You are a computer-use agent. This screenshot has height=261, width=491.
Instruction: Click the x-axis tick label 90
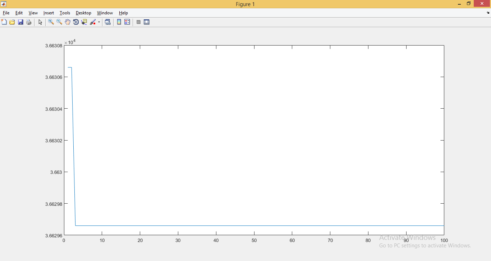click(x=406, y=241)
